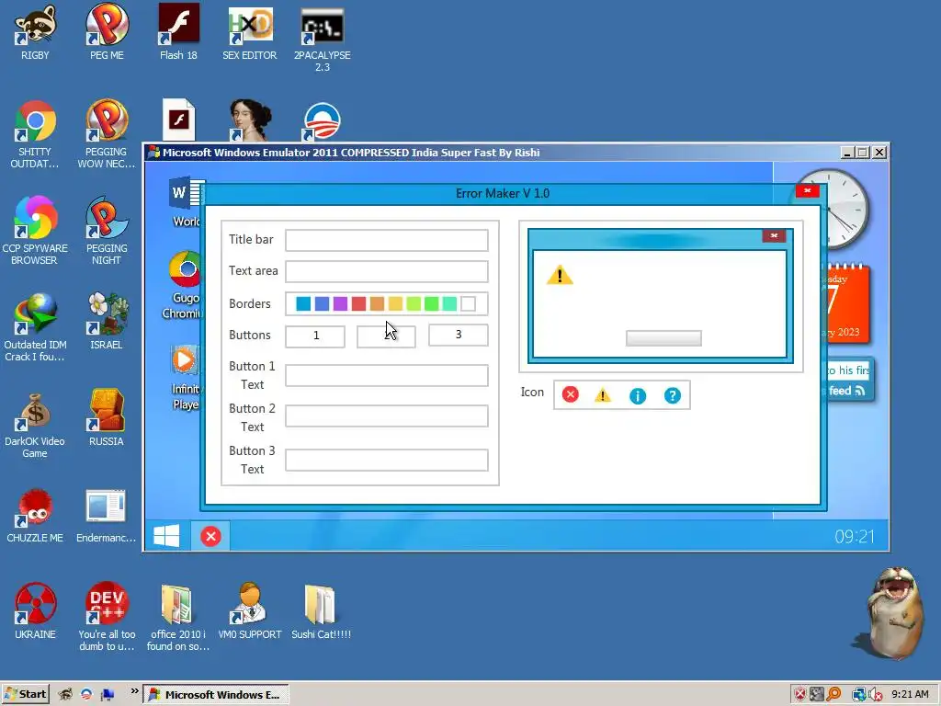Click the emulator's Windows start logo

point(166,536)
